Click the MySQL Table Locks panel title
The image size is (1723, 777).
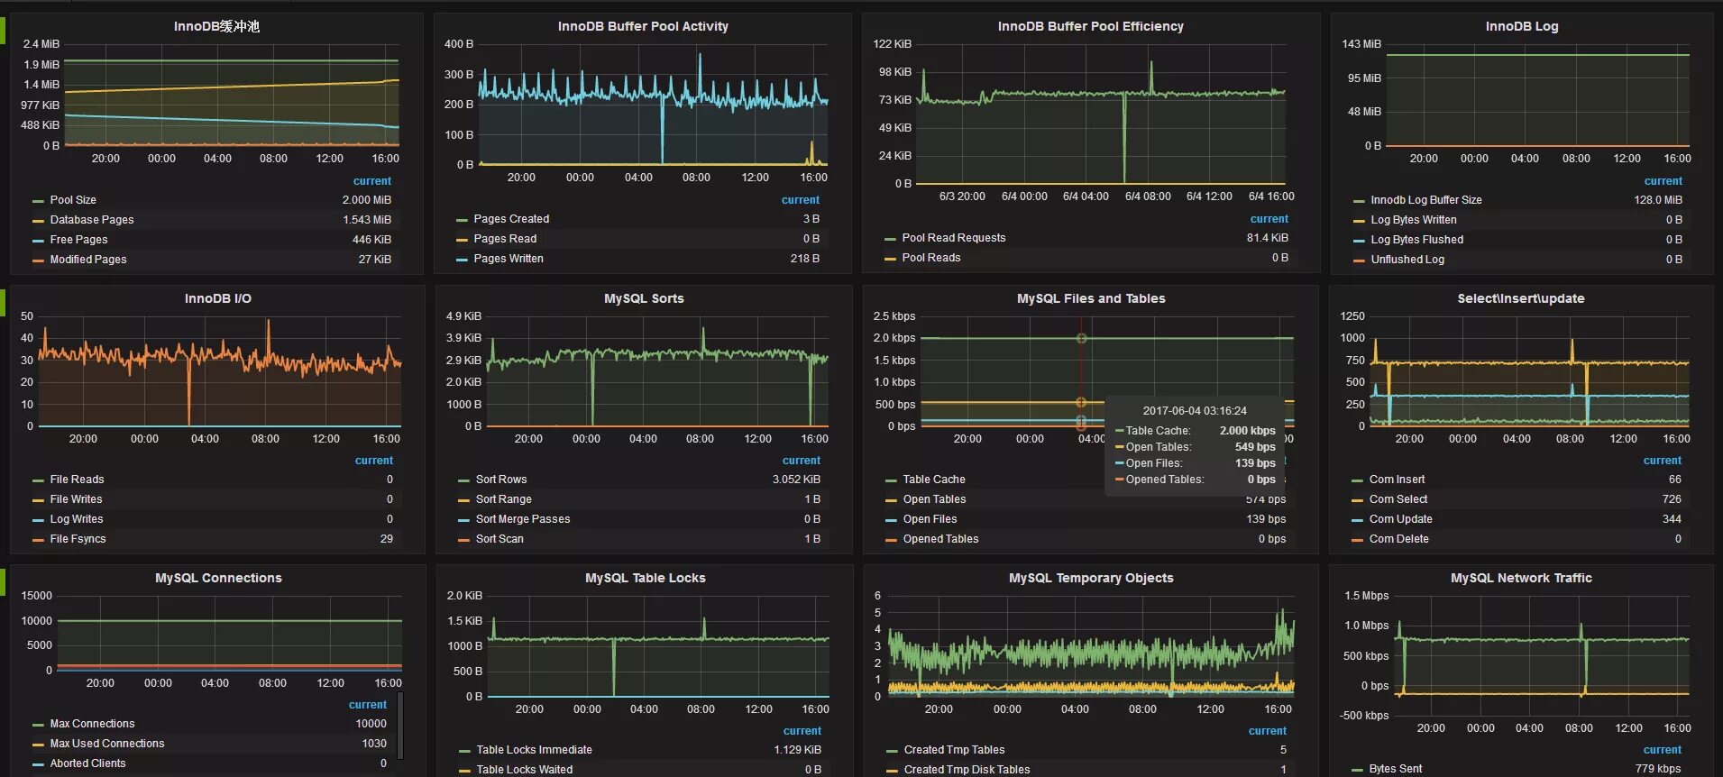click(x=645, y=578)
